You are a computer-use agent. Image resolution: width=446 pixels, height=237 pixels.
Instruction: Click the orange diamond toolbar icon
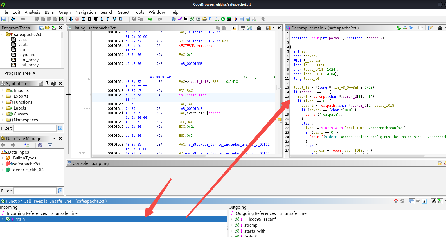point(235,19)
